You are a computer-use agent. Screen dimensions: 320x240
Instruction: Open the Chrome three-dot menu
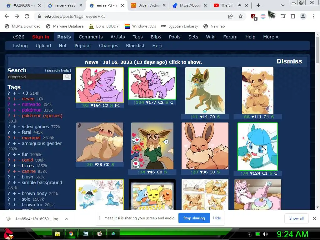tap(313, 16)
